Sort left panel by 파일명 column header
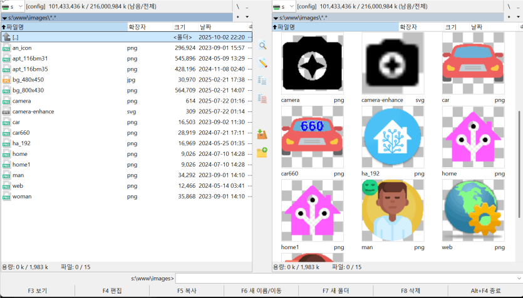Viewport: 523px width, 298px height. (65, 27)
